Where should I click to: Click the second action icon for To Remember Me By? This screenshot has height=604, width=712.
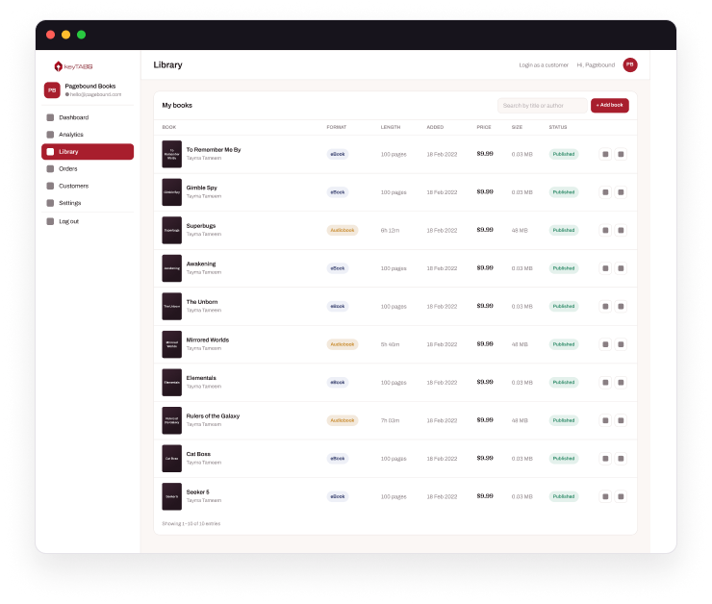click(x=621, y=154)
